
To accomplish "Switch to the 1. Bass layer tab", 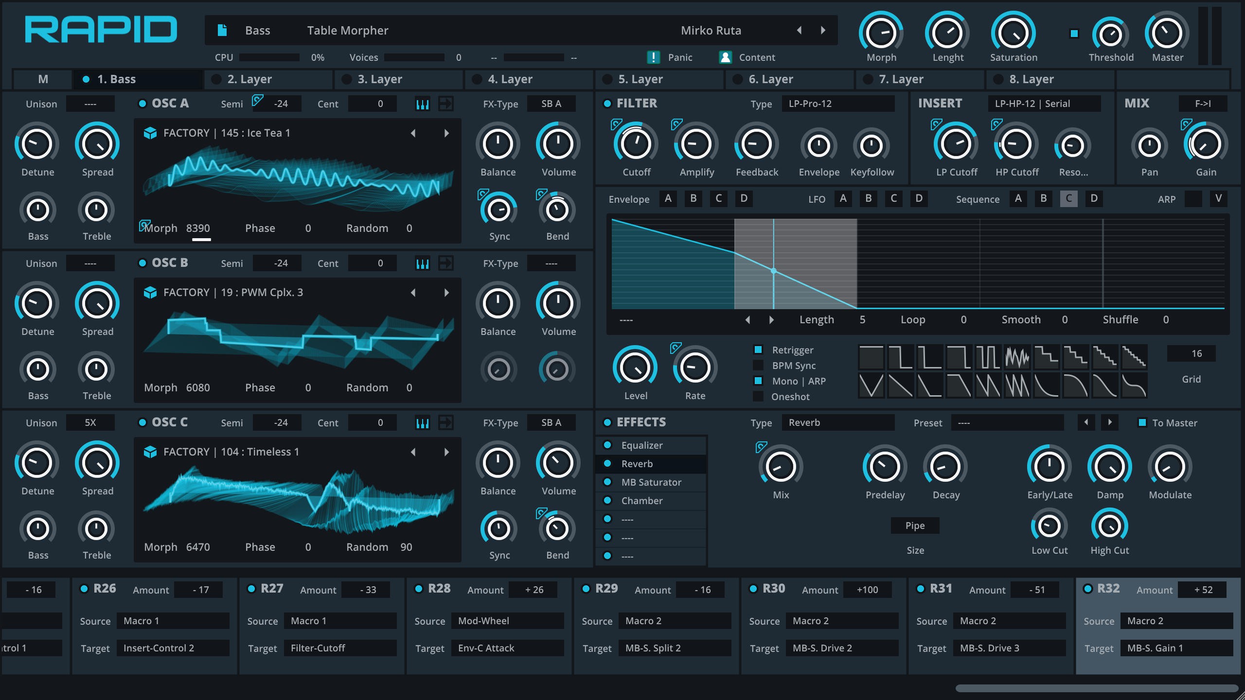I will click(x=138, y=79).
